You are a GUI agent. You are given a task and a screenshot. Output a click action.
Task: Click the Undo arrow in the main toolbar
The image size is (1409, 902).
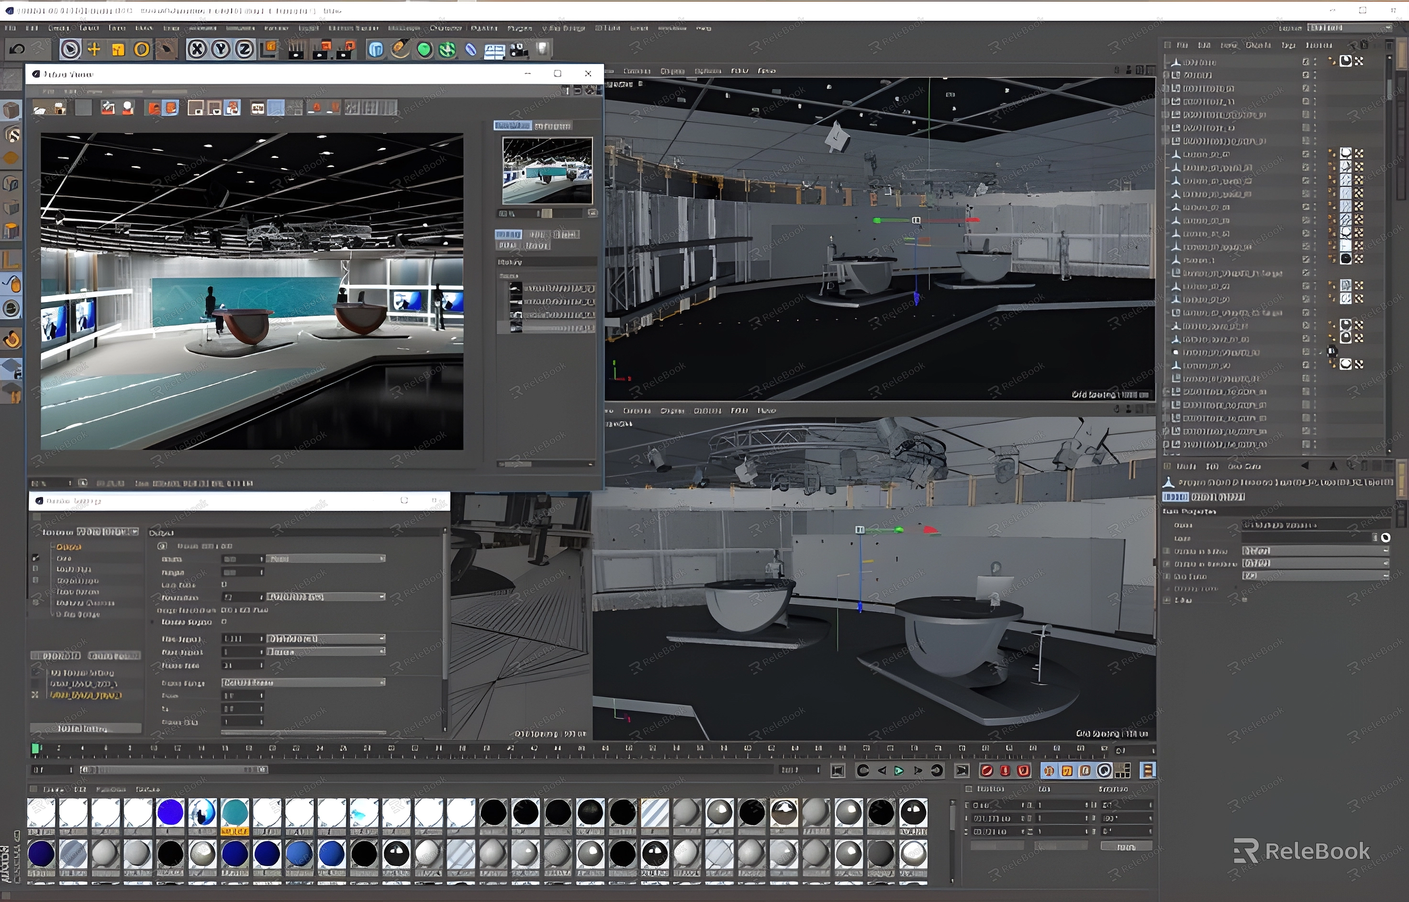click(x=17, y=50)
